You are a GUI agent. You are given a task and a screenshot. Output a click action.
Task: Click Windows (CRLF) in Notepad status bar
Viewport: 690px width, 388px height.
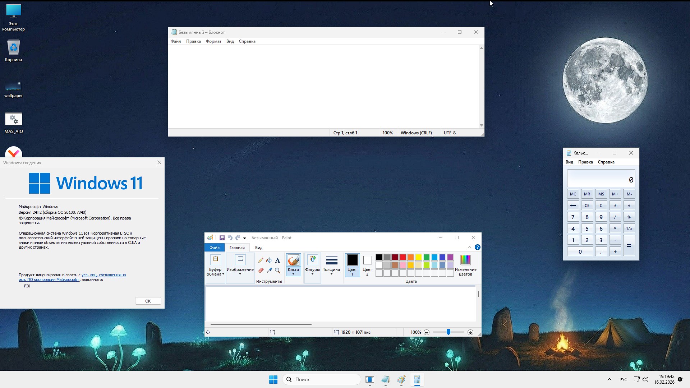tap(416, 133)
